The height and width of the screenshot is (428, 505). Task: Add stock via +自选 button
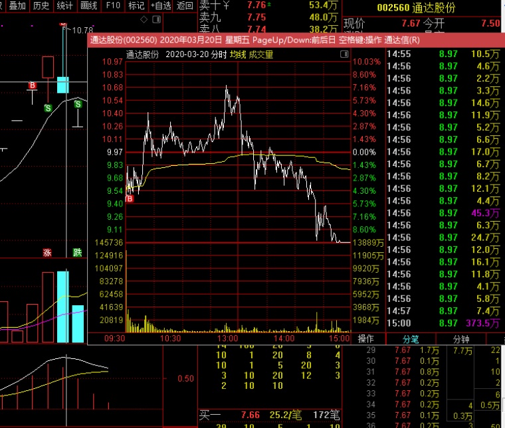coord(161,5)
